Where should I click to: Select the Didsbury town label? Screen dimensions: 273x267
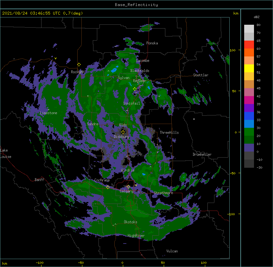point(121,137)
